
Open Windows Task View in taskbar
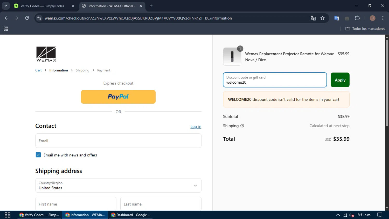8,215
